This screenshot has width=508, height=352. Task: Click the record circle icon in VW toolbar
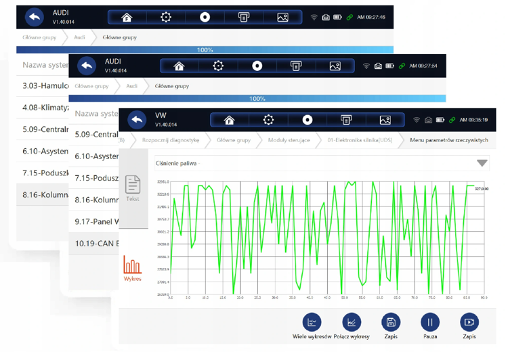[x=307, y=120]
